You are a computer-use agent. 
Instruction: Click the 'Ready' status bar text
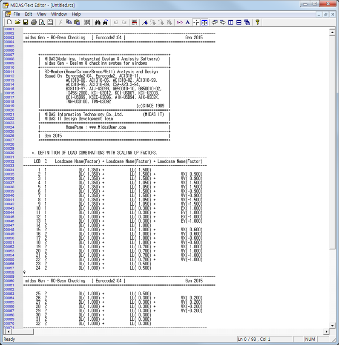point(9,339)
